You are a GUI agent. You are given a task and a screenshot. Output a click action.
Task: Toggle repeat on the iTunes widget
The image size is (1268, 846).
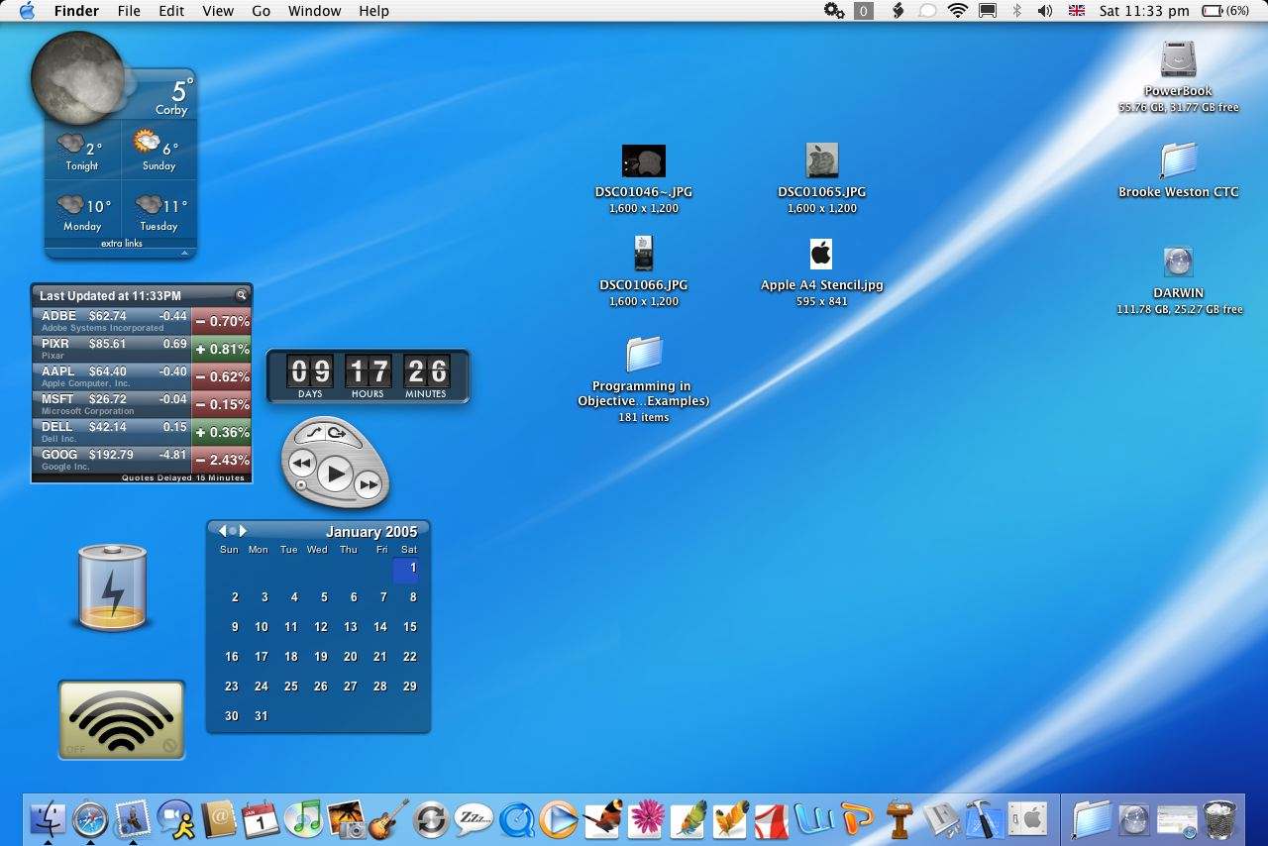point(337,432)
